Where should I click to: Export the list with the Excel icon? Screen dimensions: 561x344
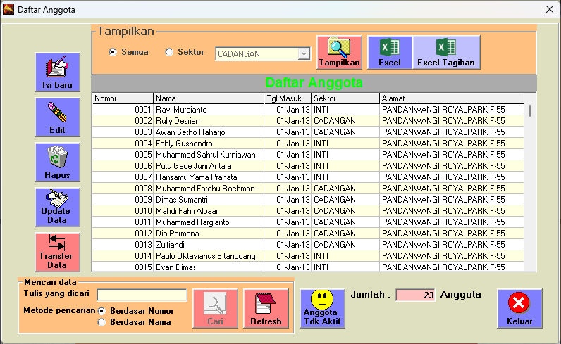coord(390,52)
